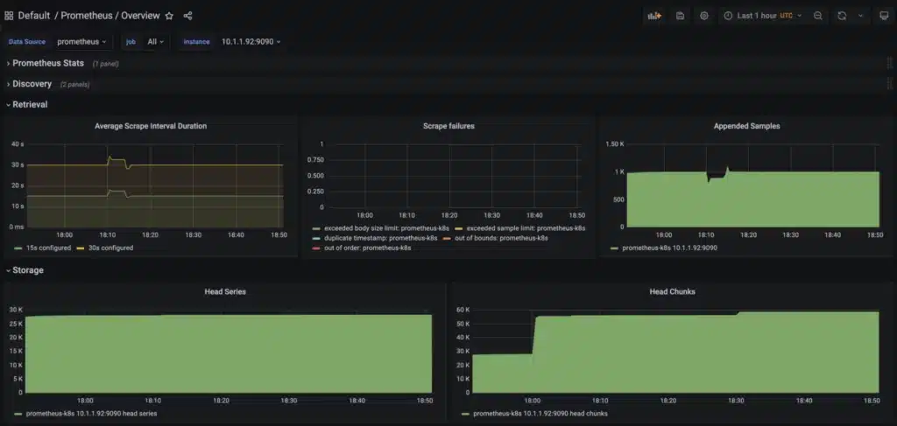The height and width of the screenshot is (426, 897).
Task: Zoom out the time range
Action: [818, 16]
